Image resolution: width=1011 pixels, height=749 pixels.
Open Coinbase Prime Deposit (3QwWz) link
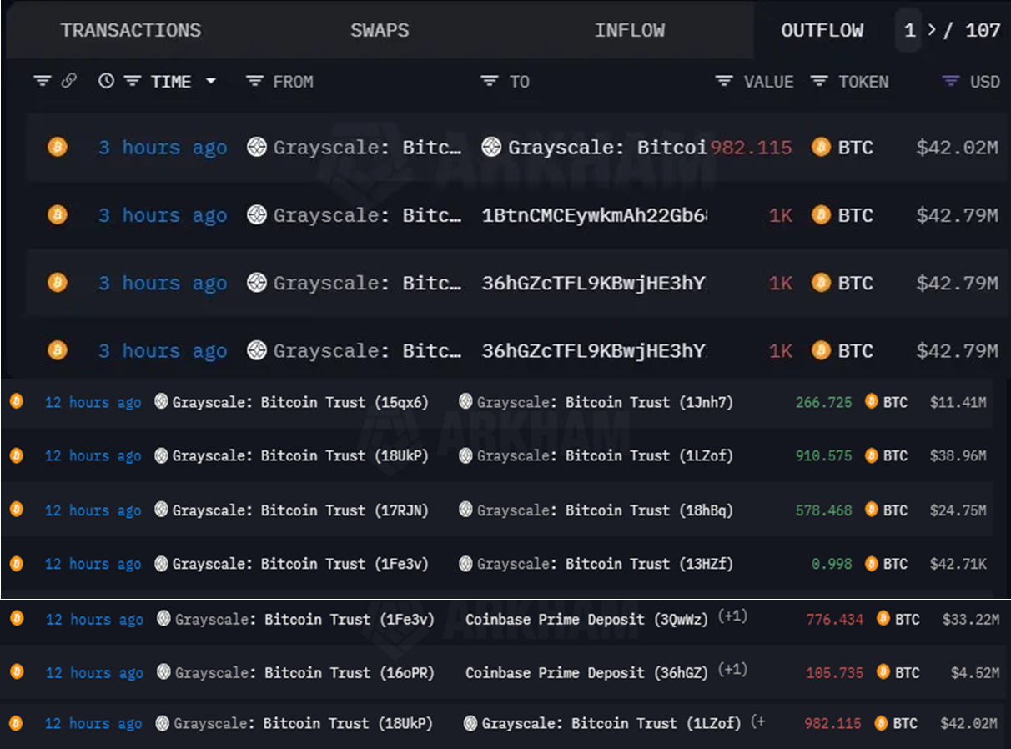[x=586, y=619]
